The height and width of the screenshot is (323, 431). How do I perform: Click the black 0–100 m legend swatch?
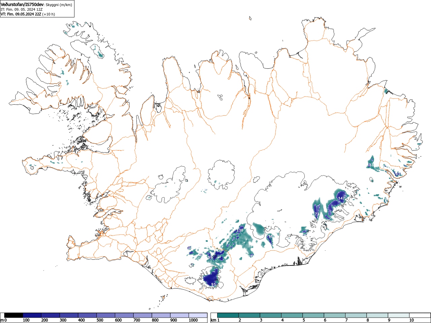pos(14,315)
